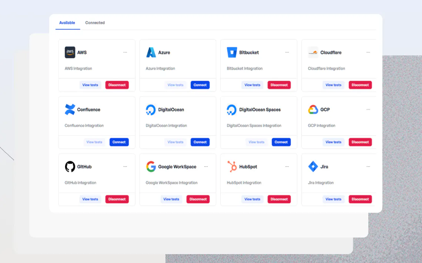Viewport: 422px width, 263px height.
Task: Click the "AWS Integration" description text
Action: pyautogui.click(x=78, y=68)
